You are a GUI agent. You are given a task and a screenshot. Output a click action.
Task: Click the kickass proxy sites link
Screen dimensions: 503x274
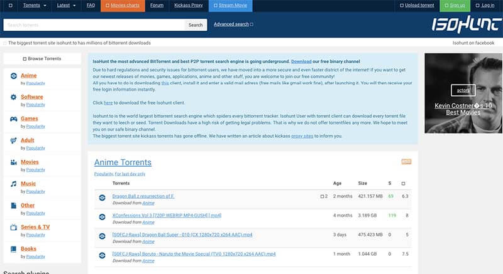coord(302,136)
